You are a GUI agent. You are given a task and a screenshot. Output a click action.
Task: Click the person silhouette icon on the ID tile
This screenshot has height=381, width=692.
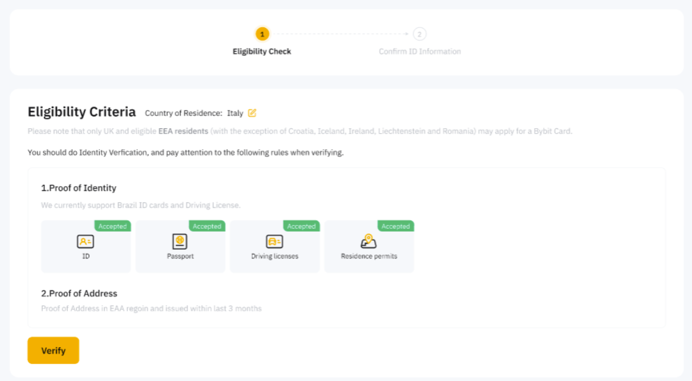pyautogui.click(x=86, y=241)
